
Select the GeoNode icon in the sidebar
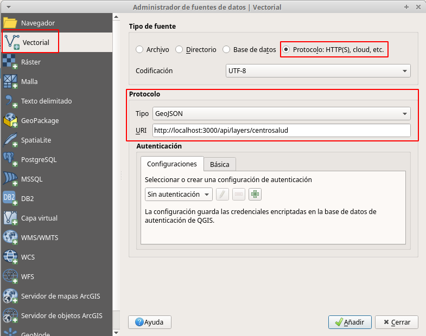(10, 332)
